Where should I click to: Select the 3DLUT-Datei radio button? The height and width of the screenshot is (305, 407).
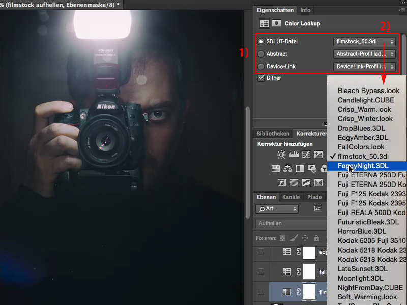(261, 42)
